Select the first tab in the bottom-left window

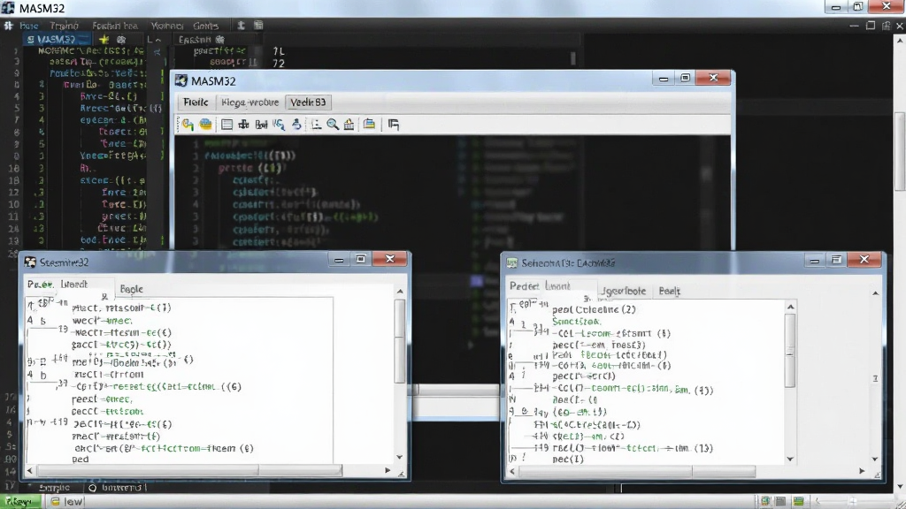[x=40, y=284]
